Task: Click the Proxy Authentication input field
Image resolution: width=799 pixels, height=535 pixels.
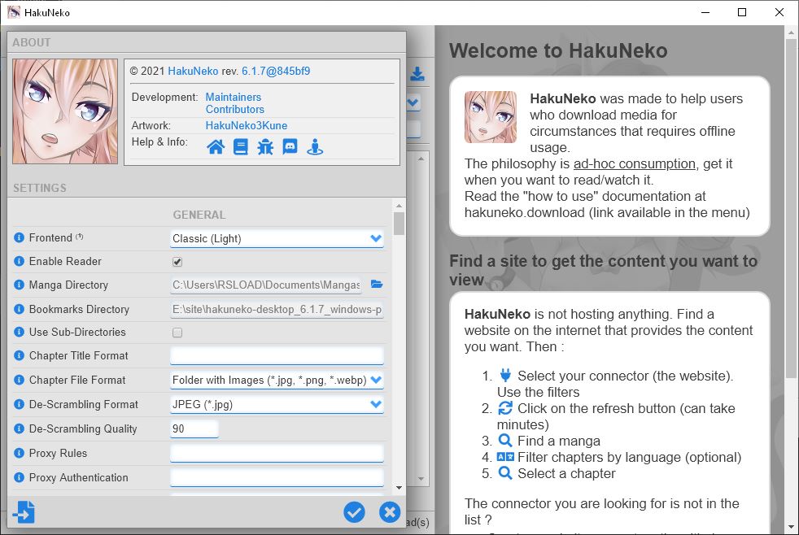Action: click(x=277, y=477)
